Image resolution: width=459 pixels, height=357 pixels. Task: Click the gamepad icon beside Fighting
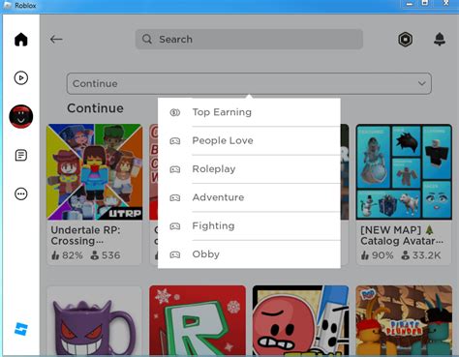tap(175, 226)
